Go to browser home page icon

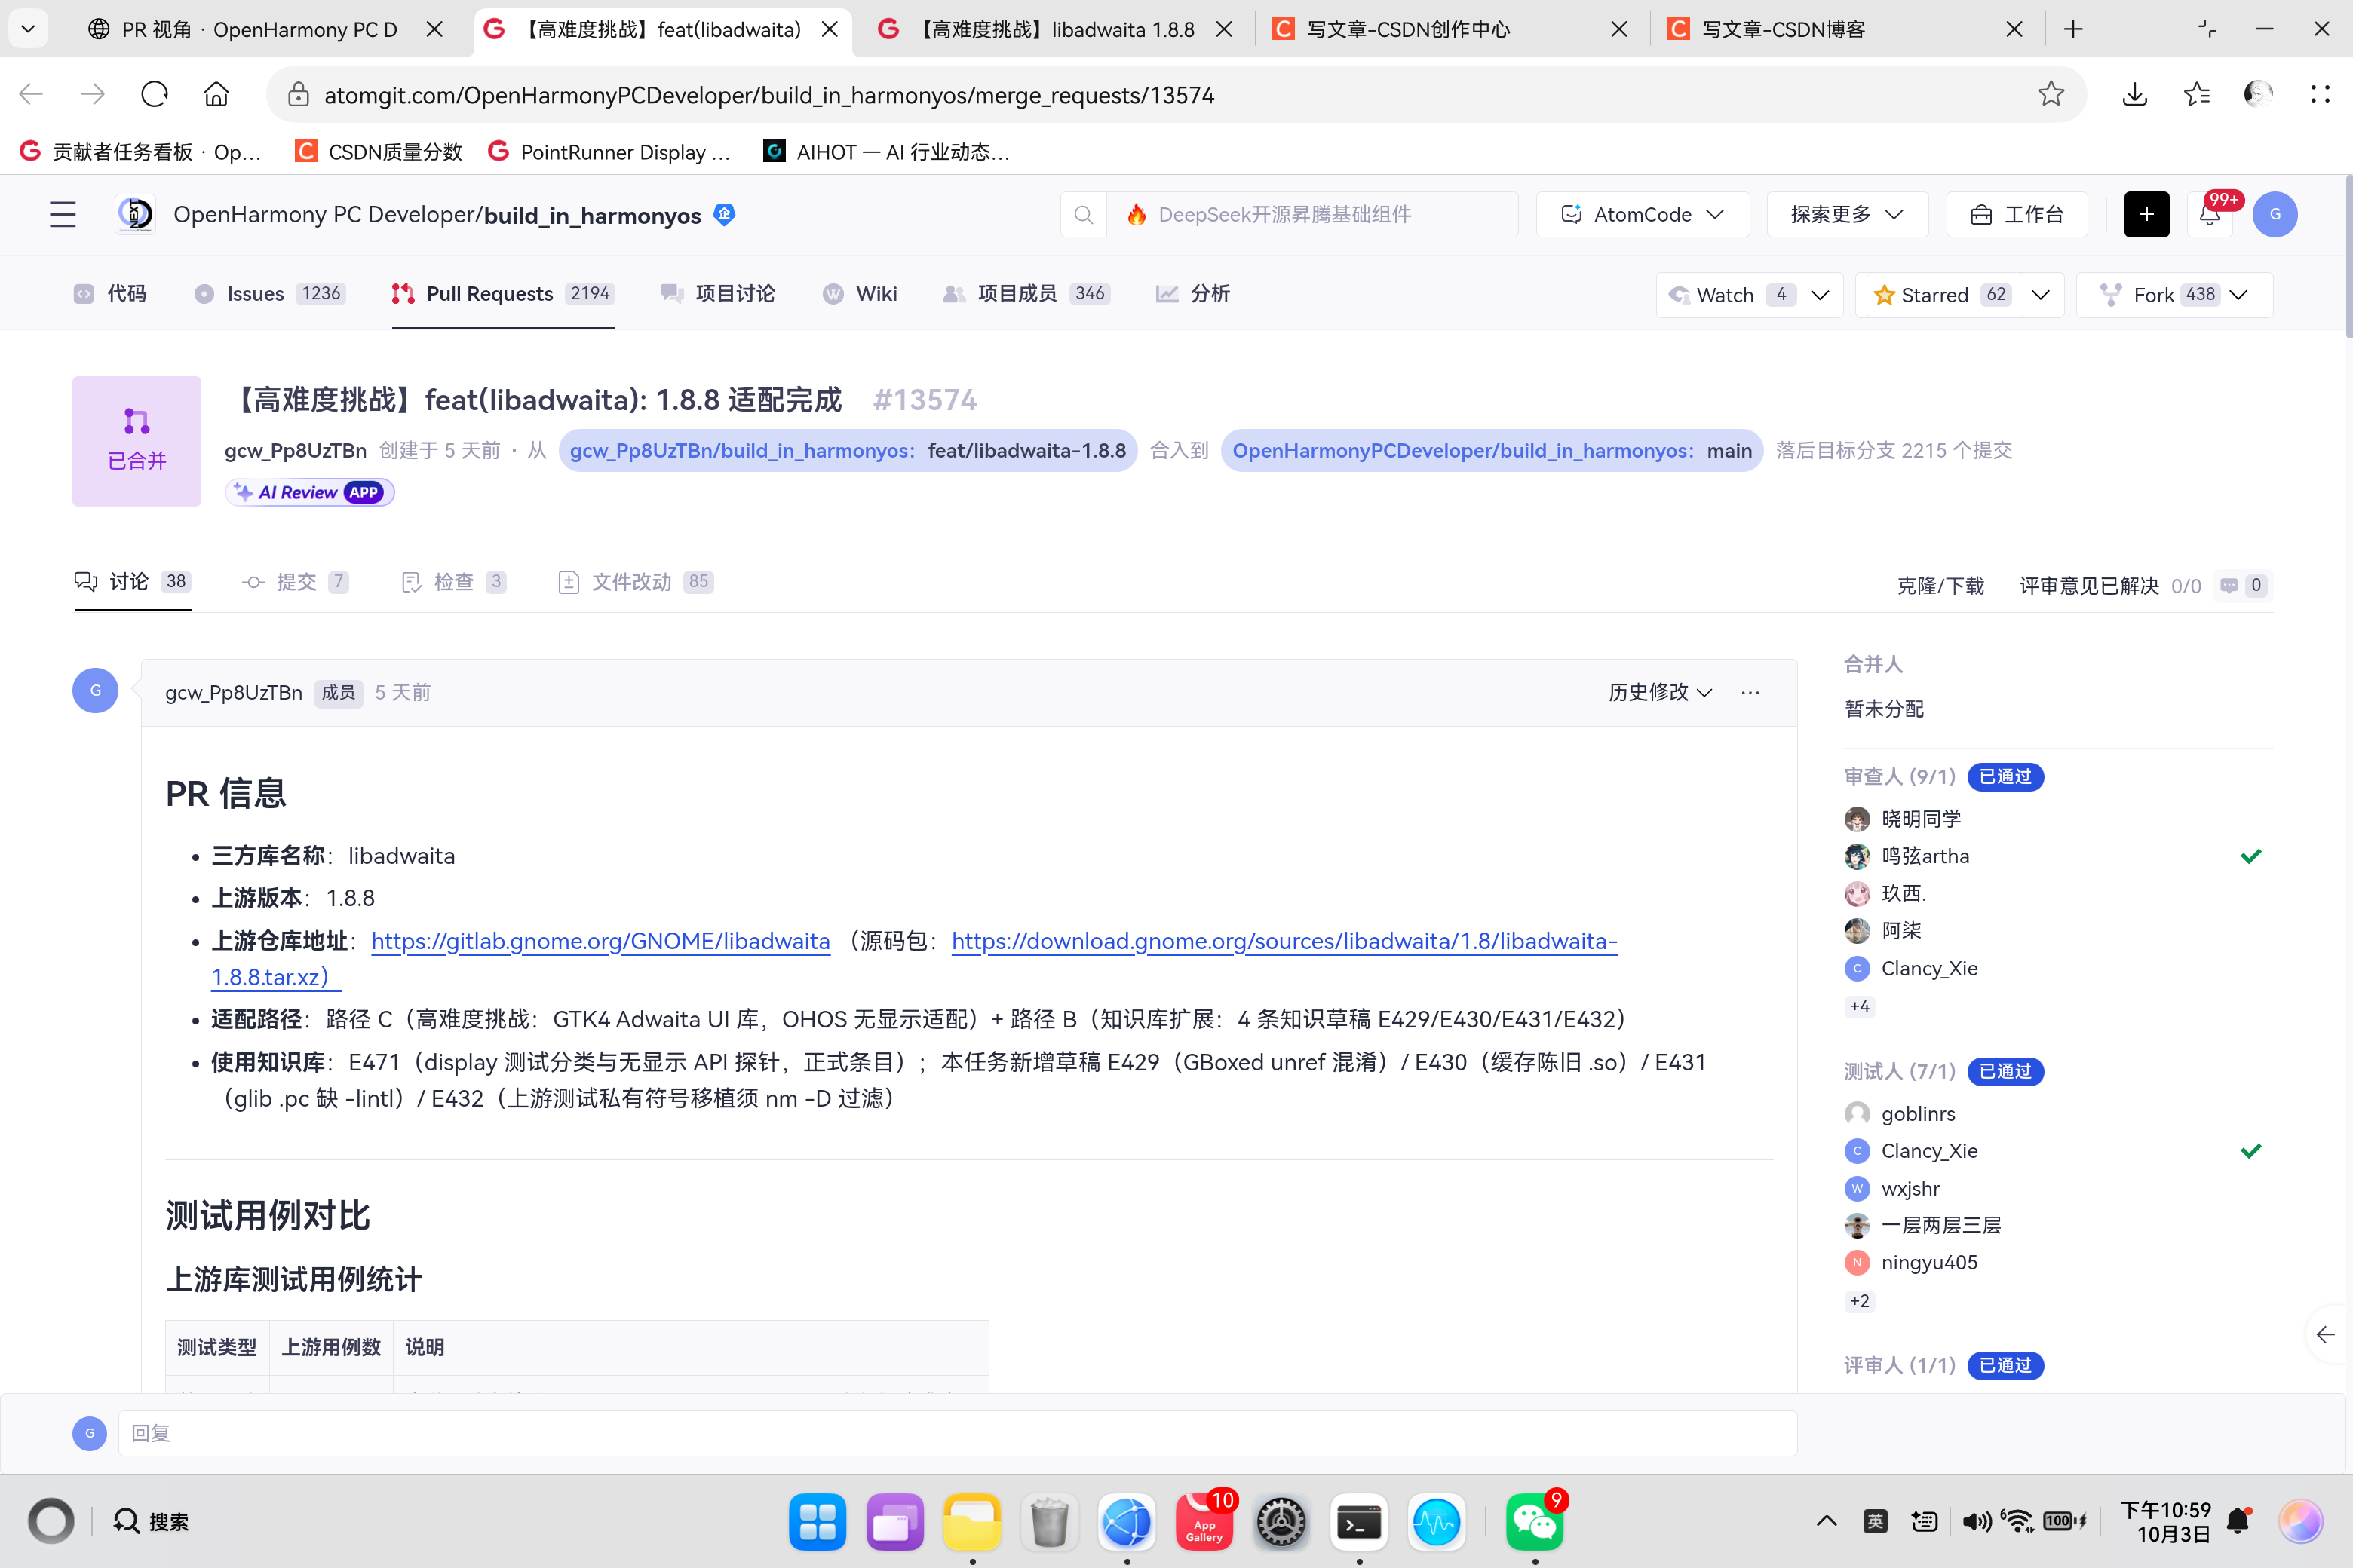click(x=216, y=94)
